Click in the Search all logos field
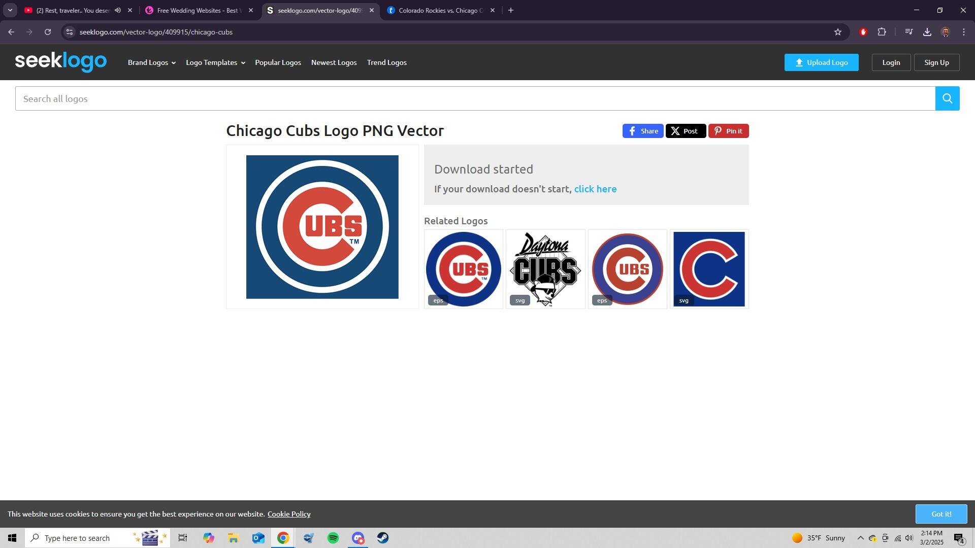Image resolution: width=975 pixels, height=548 pixels. coord(475,98)
